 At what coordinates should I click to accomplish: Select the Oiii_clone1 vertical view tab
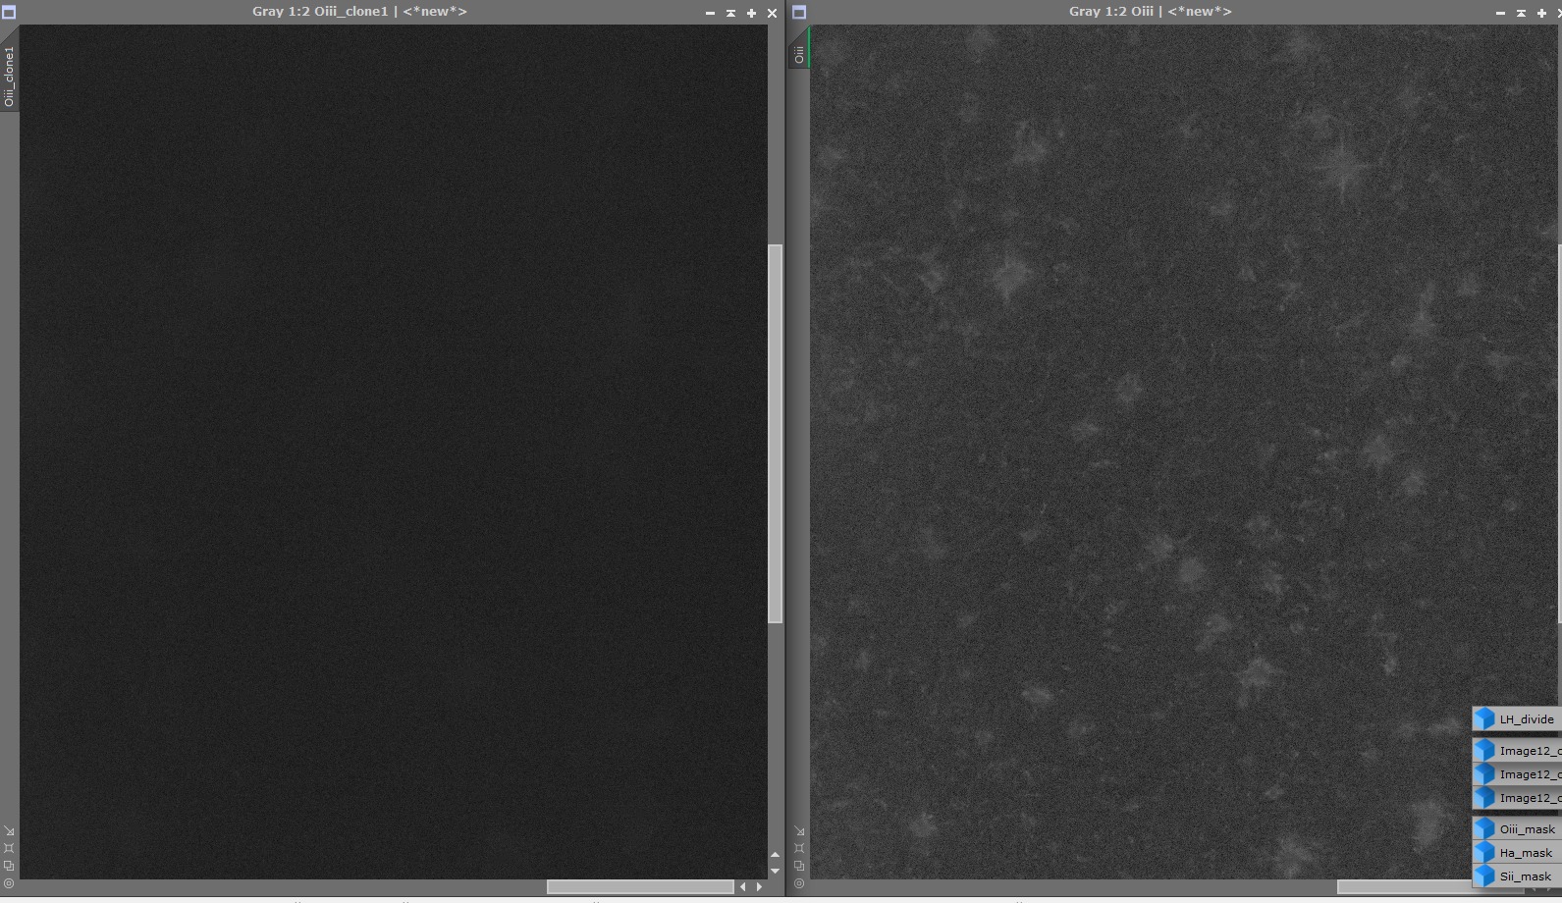pyautogui.click(x=9, y=76)
